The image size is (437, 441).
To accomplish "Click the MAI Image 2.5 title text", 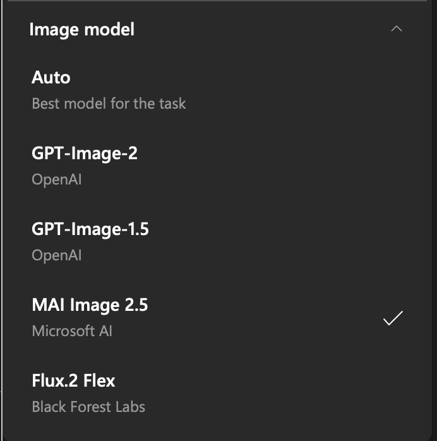I will point(90,305).
